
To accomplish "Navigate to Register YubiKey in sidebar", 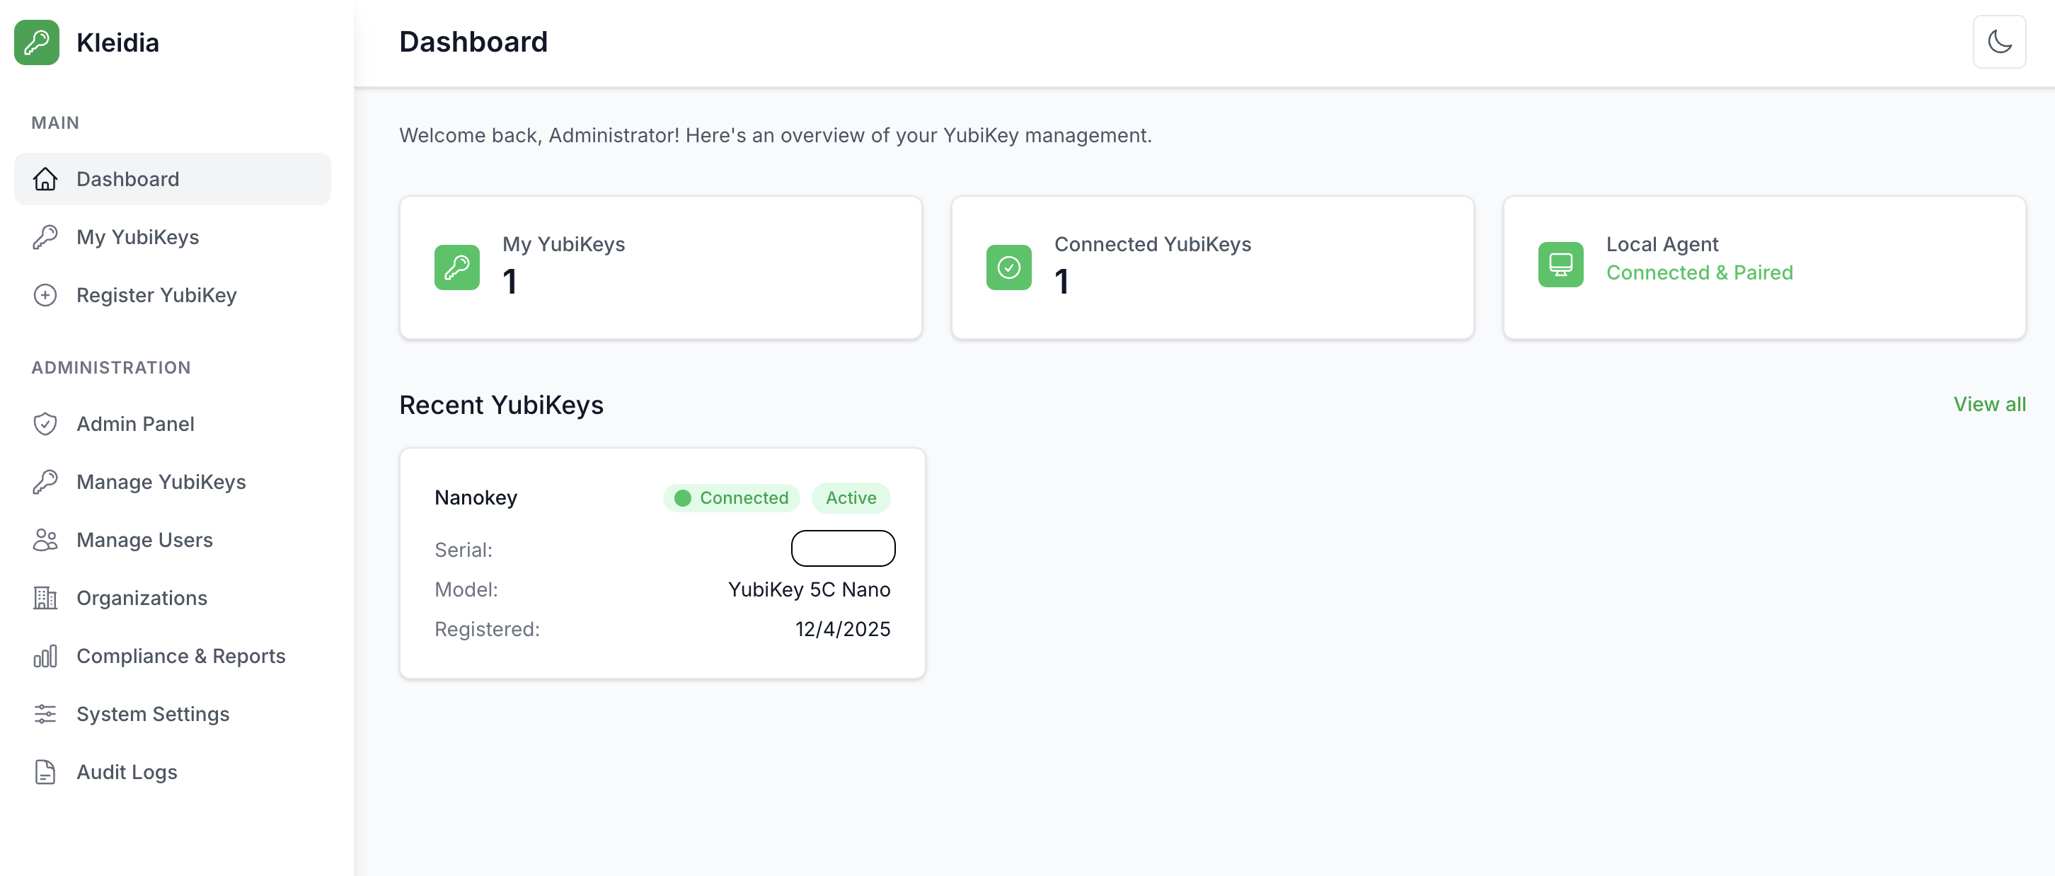I will 156,294.
